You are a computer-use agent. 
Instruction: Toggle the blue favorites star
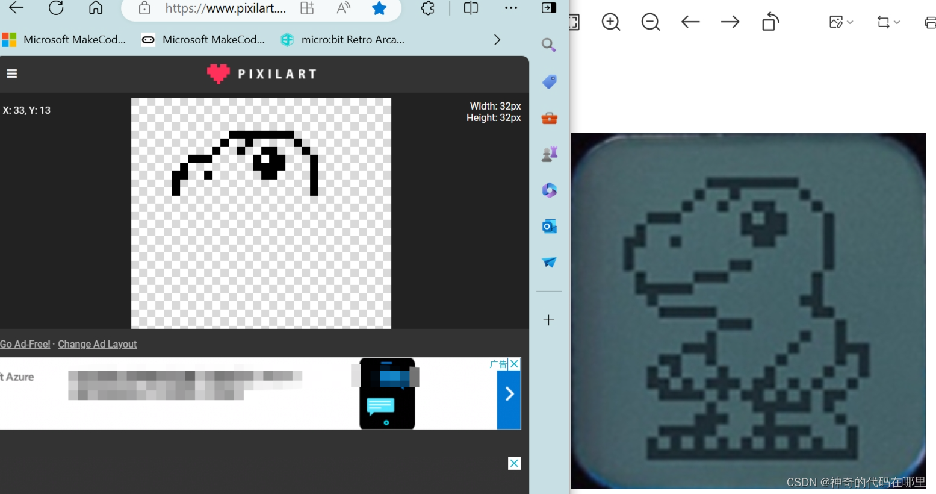click(379, 8)
